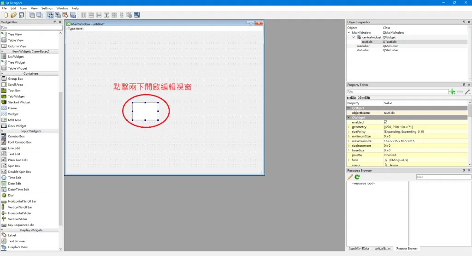This screenshot has height=256, width=472.
Task: Open the Form menu
Action: (x=23, y=8)
